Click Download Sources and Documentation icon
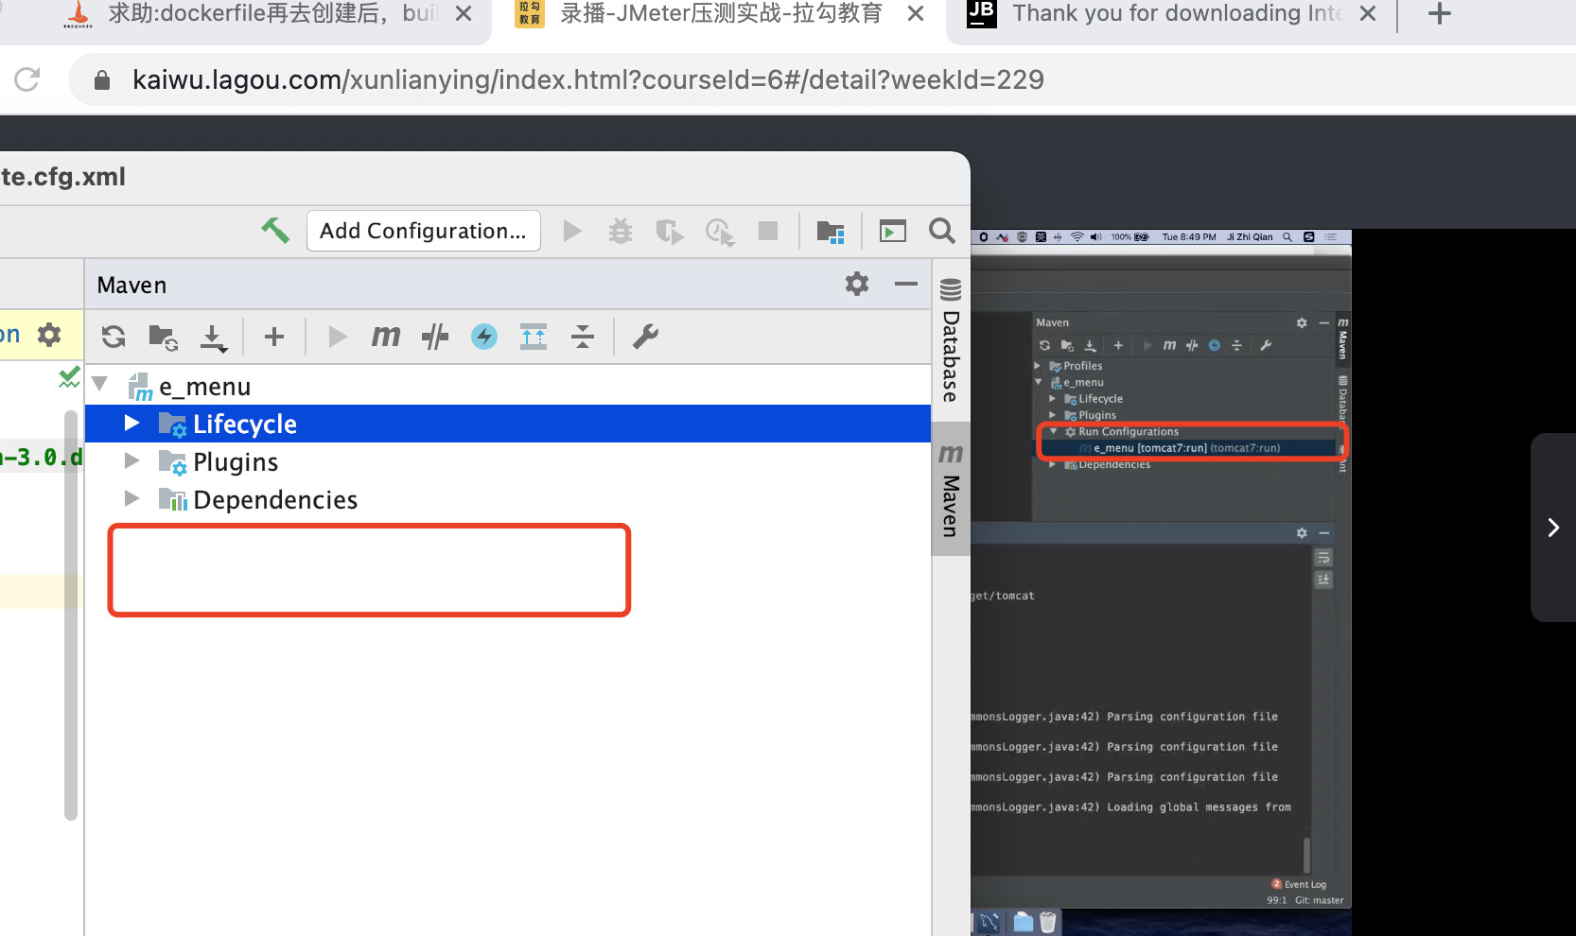This screenshot has width=1576, height=936. click(x=214, y=338)
